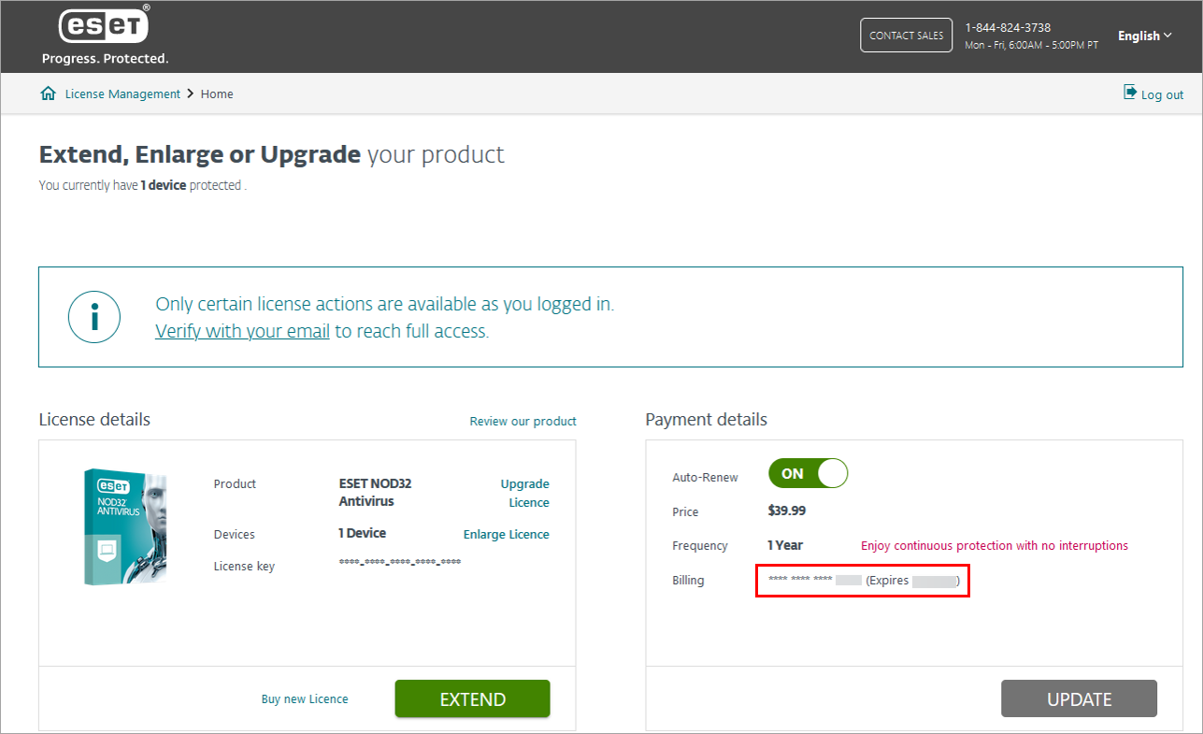This screenshot has width=1203, height=734.
Task: Open the Review our product link
Action: click(x=523, y=421)
